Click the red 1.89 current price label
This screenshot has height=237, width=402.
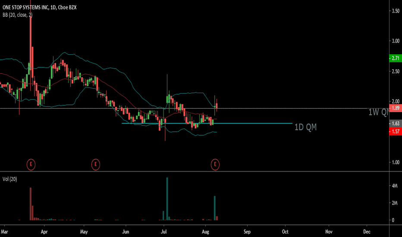pyautogui.click(x=396, y=108)
